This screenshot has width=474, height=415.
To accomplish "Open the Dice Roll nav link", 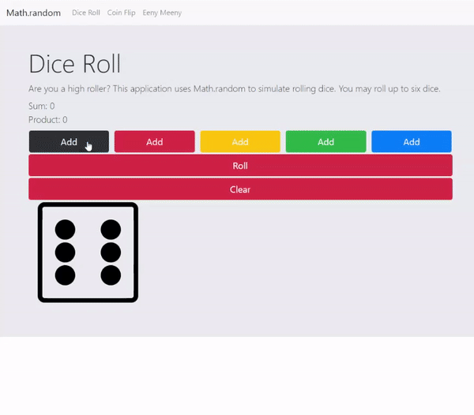I will tap(86, 13).
